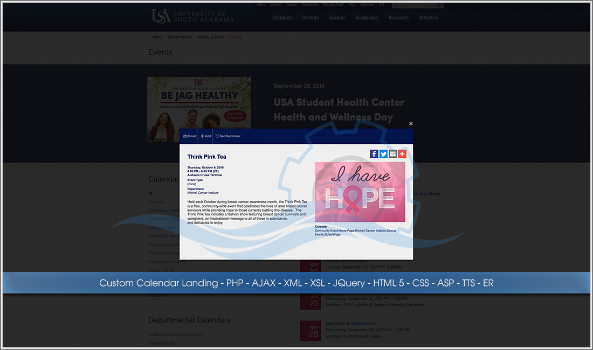Select Prospective Students calendar in sidebar
Image resolution: width=593 pixels, height=350 pixels.
[167, 262]
